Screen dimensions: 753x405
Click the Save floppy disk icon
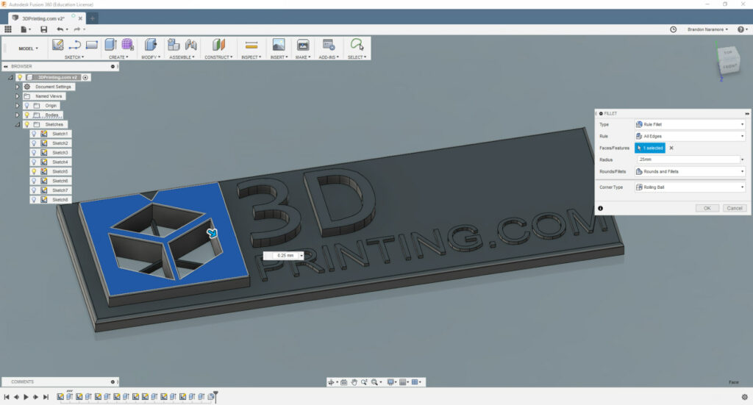(43, 29)
